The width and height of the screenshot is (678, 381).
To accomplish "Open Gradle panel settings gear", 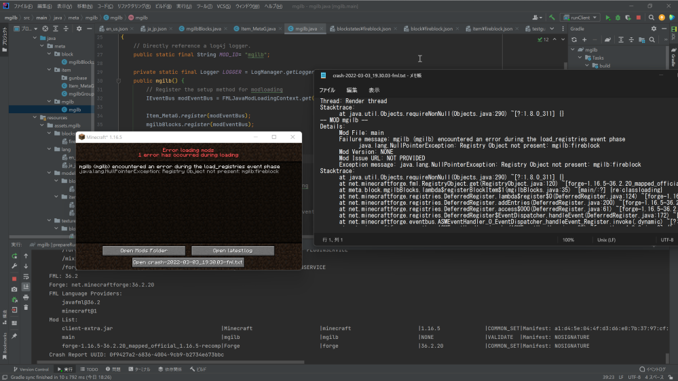I will point(654,28).
